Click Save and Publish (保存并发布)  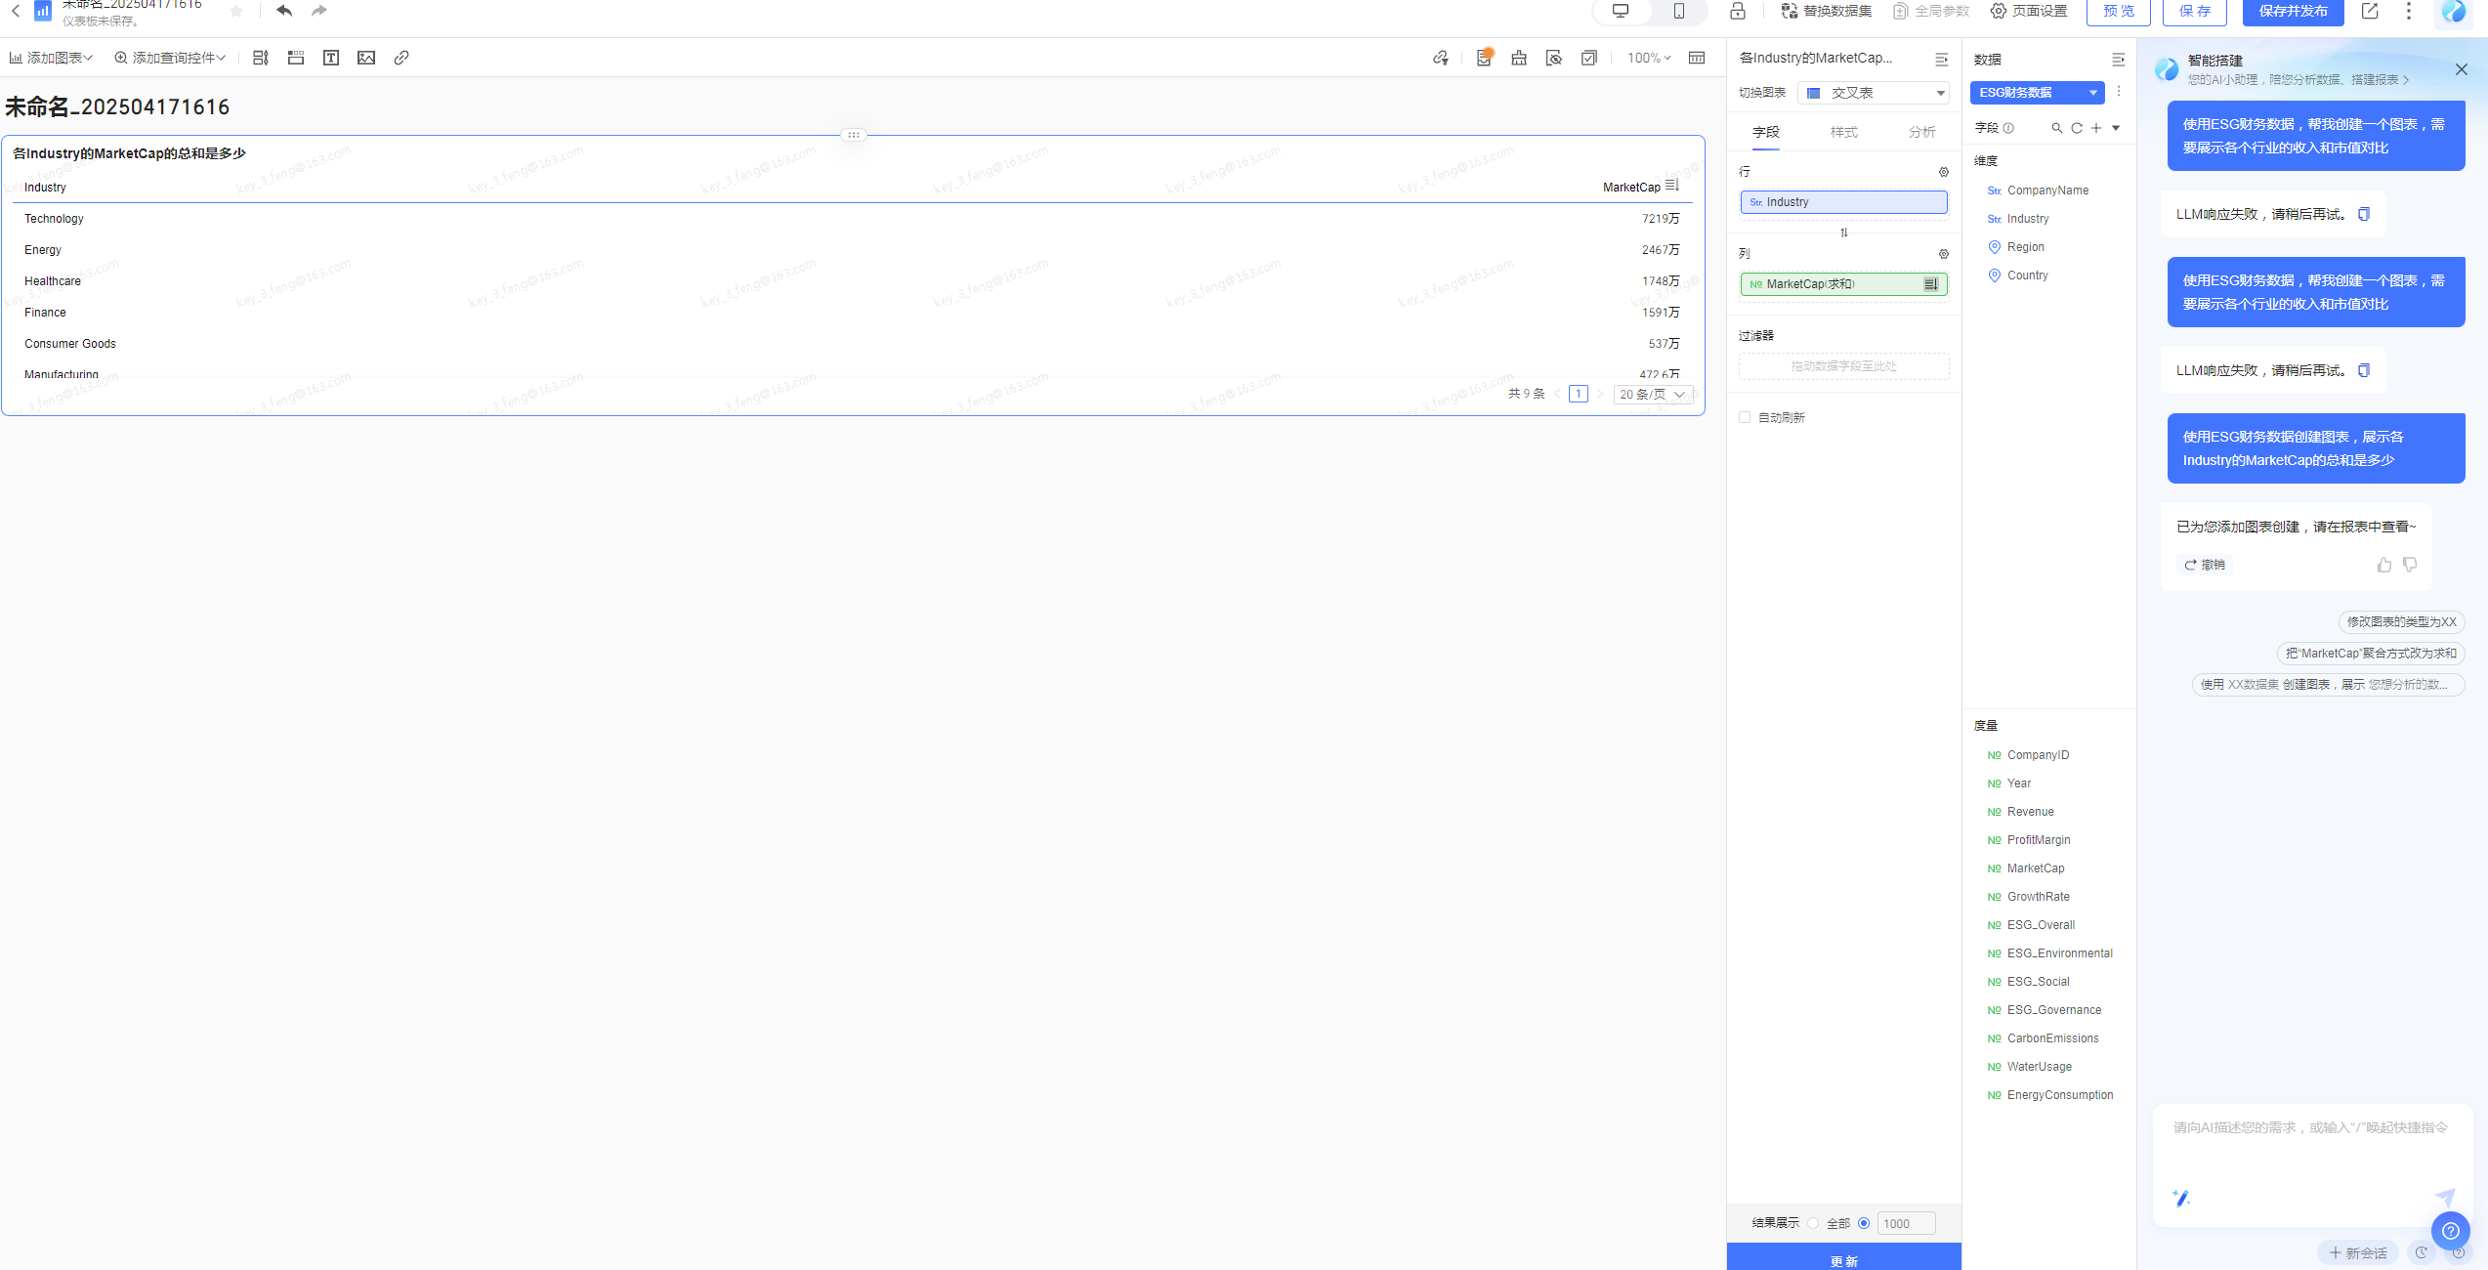coord(2294,11)
